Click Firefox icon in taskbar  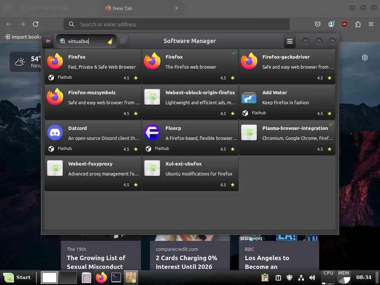coord(101,278)
